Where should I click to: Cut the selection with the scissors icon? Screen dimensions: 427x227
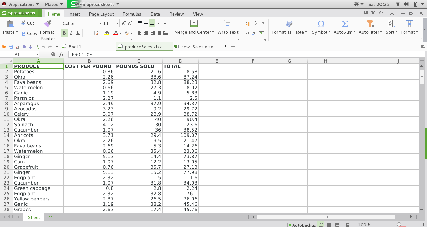[x=23, y=23]
